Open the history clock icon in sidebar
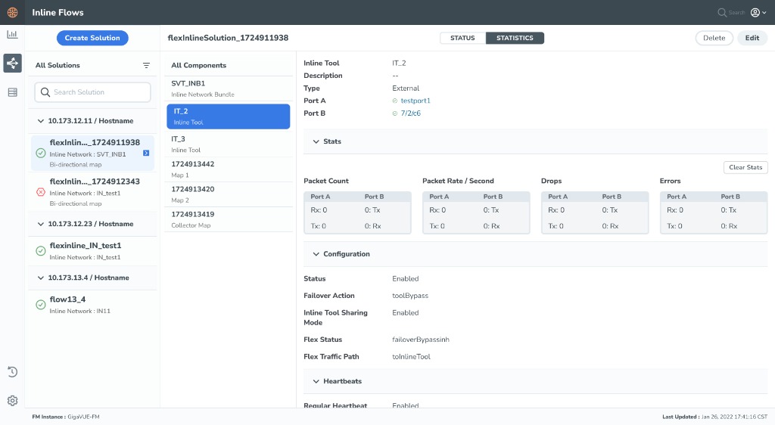Screen dimensions: 775x425 pos(12,372)
